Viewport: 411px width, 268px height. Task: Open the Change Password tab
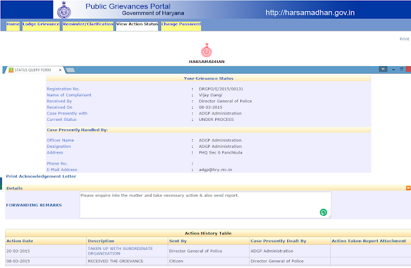pyautogui.click(x=181, y=26)
